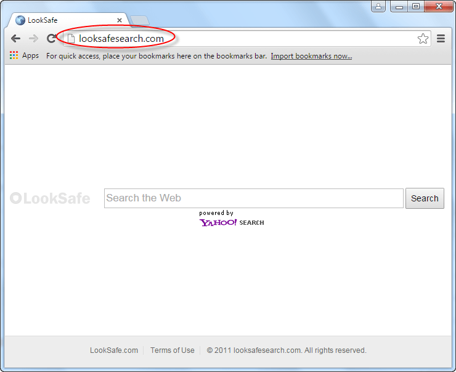Click the address bar showing looksafesearch.com
This screenshot has height=372, width=456.
pos(247,38)
